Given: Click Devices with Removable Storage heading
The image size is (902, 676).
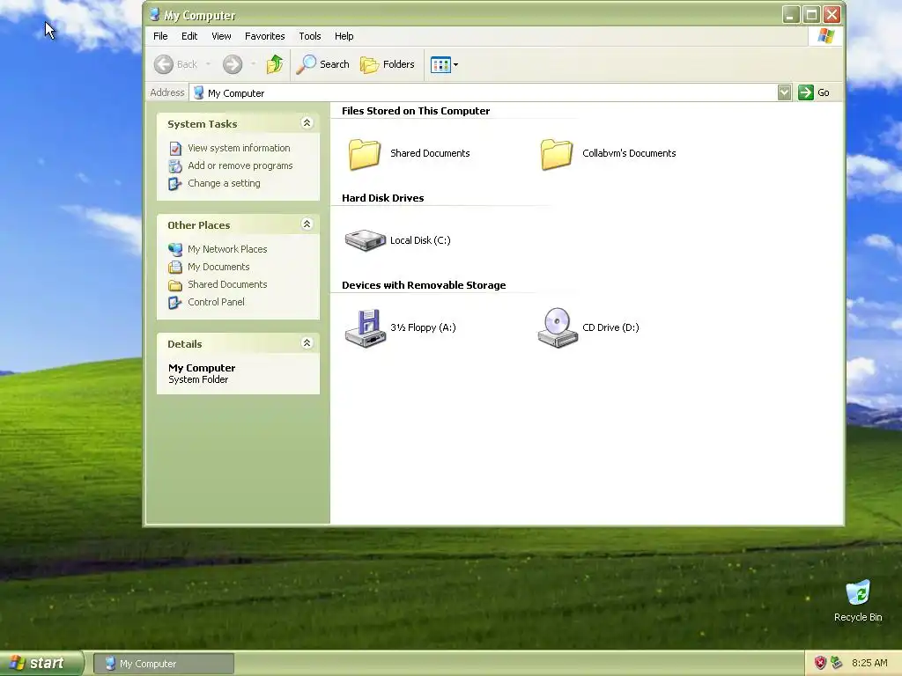Looking at the screenshot, I should [424, 285].
